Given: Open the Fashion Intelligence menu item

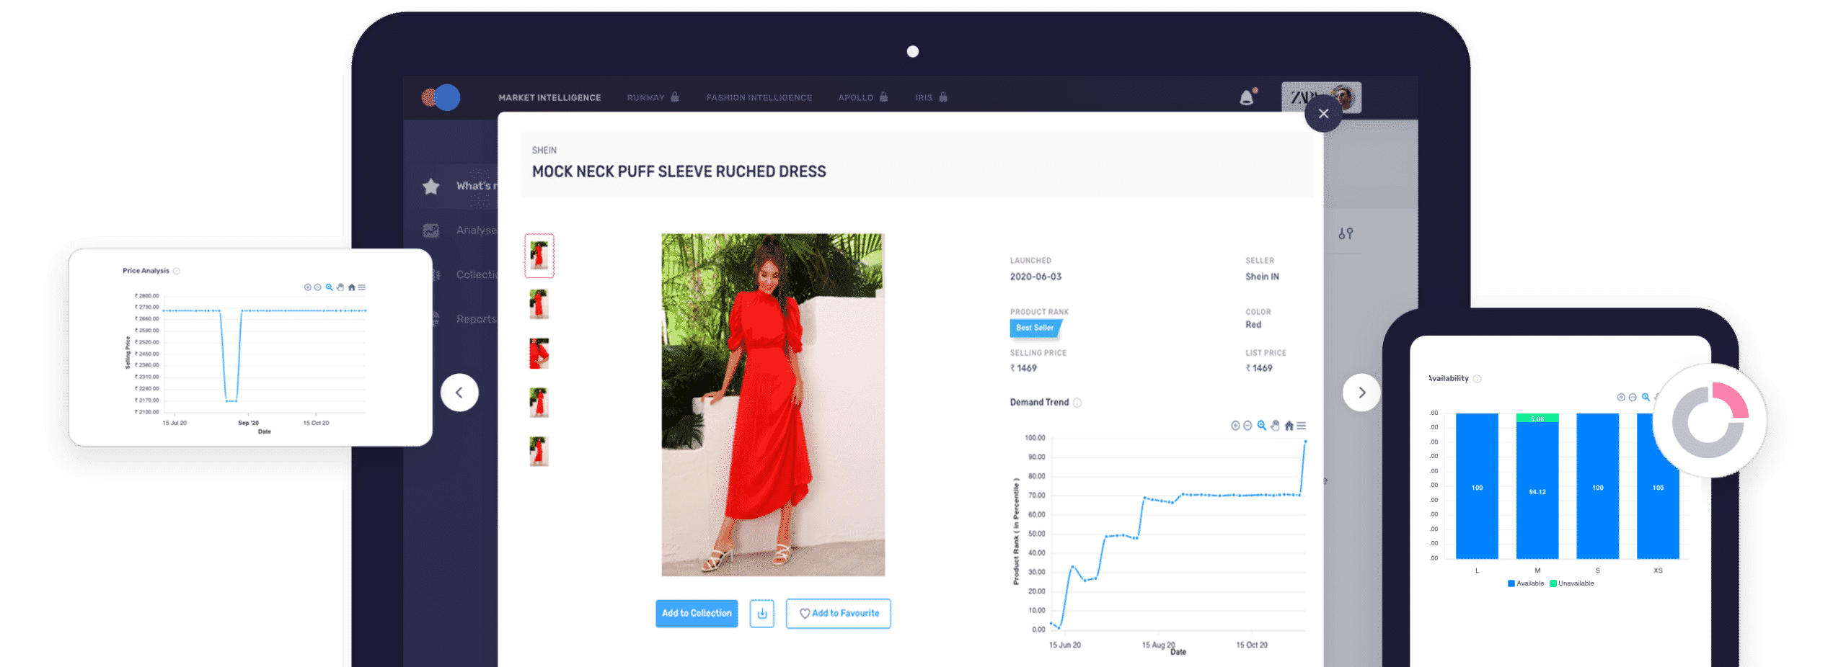Looking at the screenshot, I should click(x=759, y=97).
